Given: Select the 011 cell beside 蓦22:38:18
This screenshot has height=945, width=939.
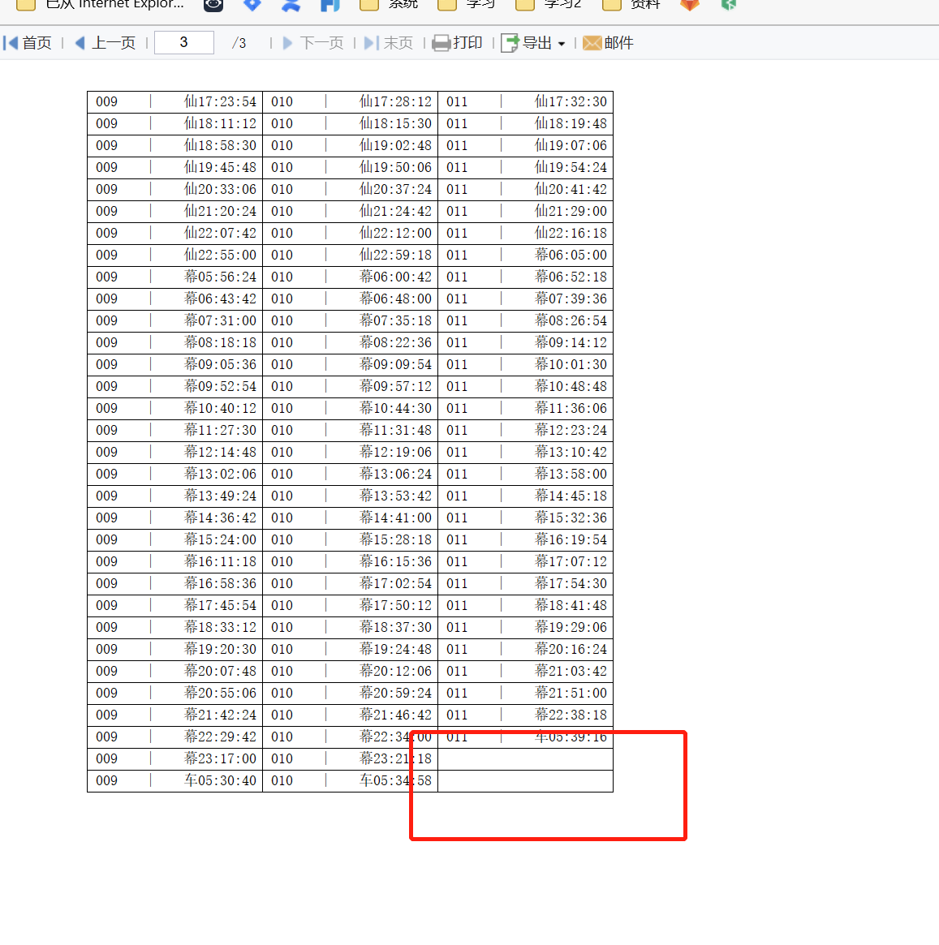Looking at the screenshot, I should click(457, 715).
